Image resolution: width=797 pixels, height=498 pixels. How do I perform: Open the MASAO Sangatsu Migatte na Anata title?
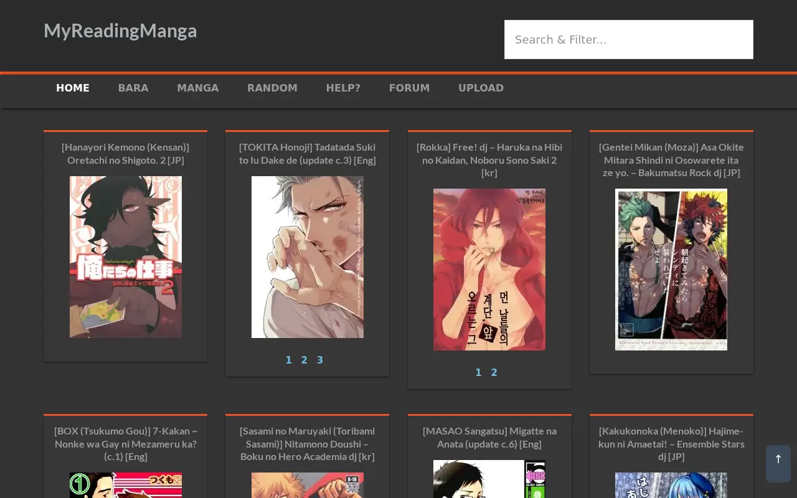[489, 438]
